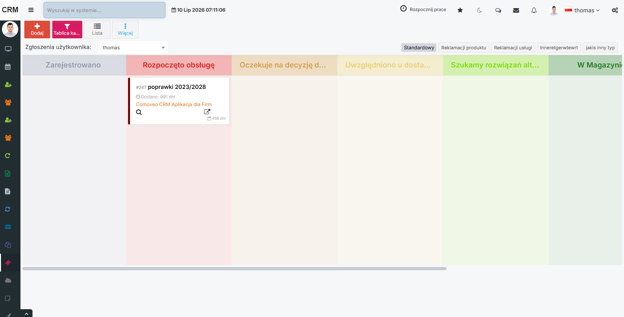
Task: Open the Więcej options menu
Action: (125, 30)
